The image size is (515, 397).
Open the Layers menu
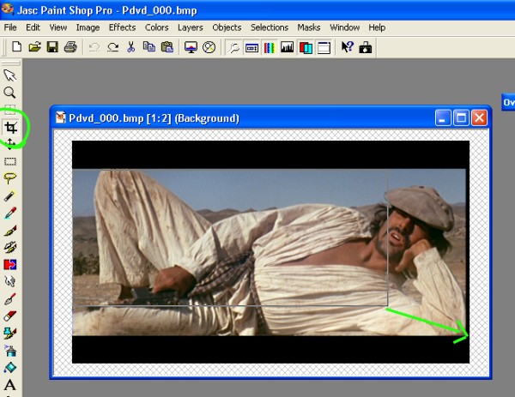pyautogui.click(x=190, y=27)
